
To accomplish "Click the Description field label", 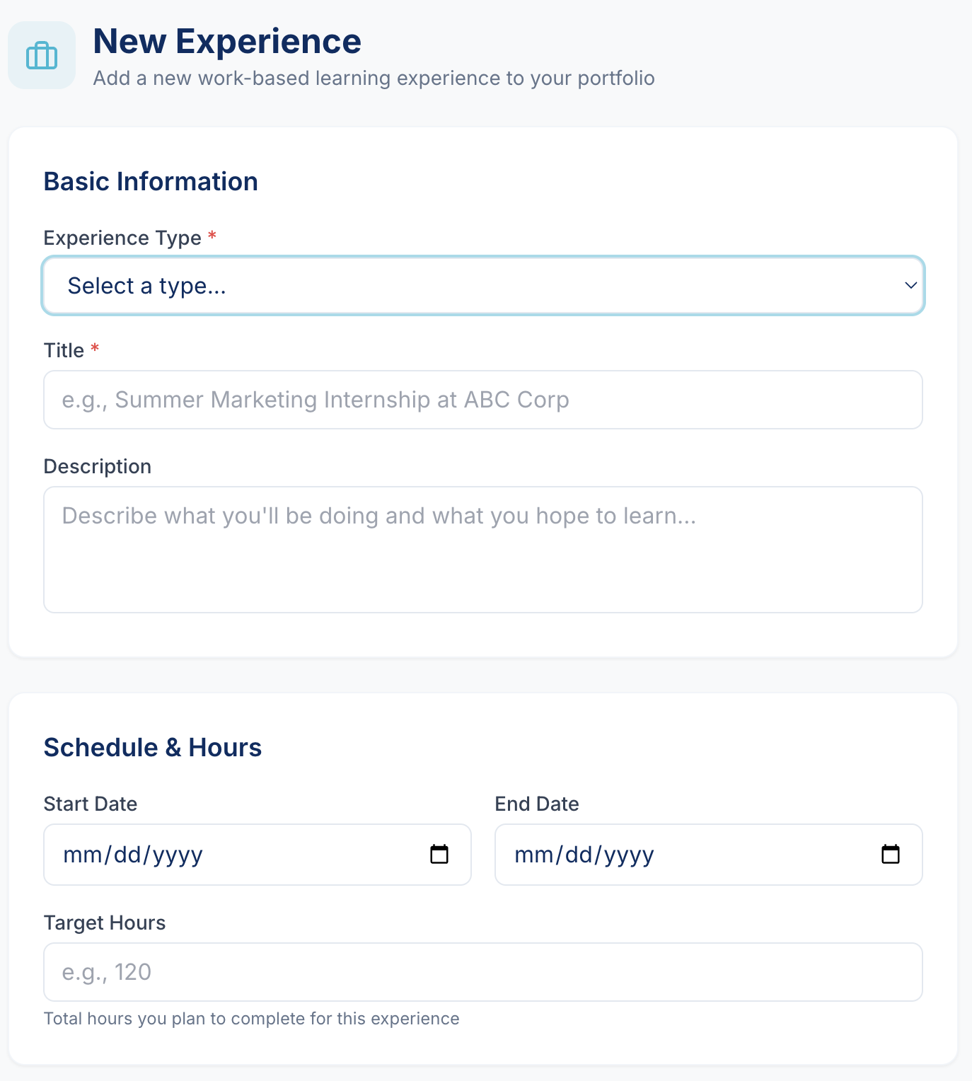I will point(97,466).
